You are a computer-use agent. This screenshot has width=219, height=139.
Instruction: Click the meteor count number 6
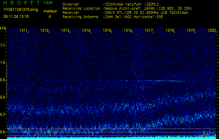pos(49,16)
